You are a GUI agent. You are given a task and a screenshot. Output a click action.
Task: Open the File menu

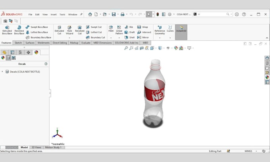coord(30,14)
